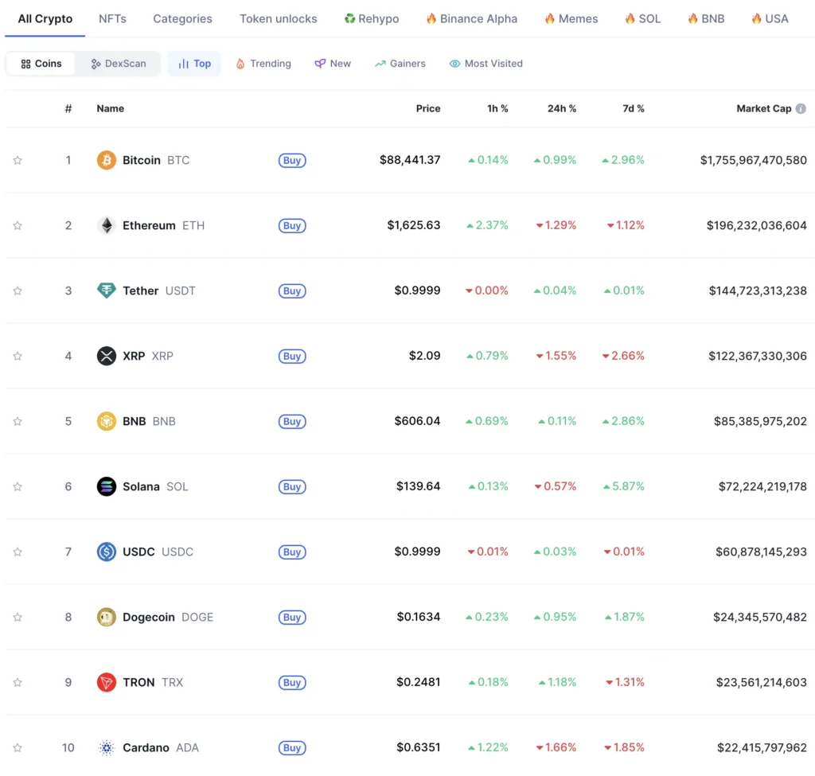
Task: Toggle the watchlist star for Ethereum
Action: coord(18,225)
